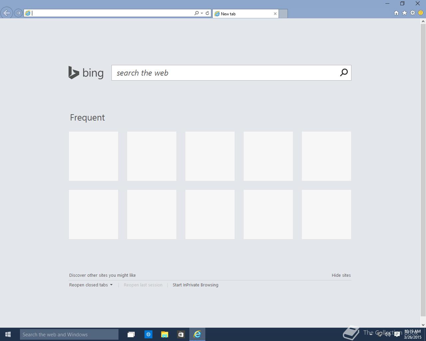This screenshot has width=426, height=341.
Task: Open the blue globe browser taskbar icon
Action: [x=148, y=334]
